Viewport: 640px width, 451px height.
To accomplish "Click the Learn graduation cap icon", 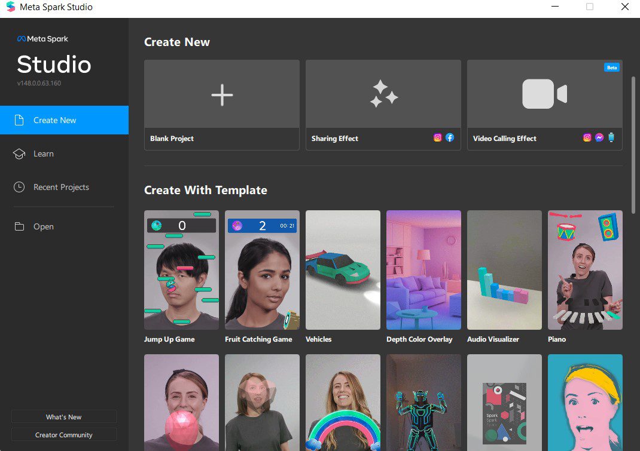I will [x=20, y=154].
